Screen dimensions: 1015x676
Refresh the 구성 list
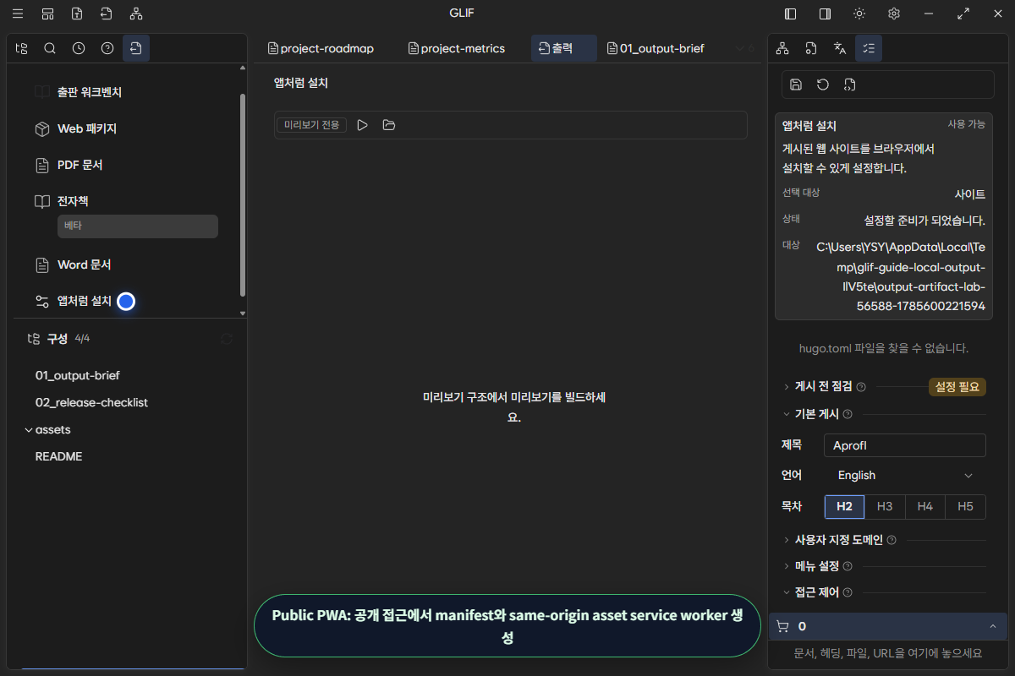[x=227, y=339]
